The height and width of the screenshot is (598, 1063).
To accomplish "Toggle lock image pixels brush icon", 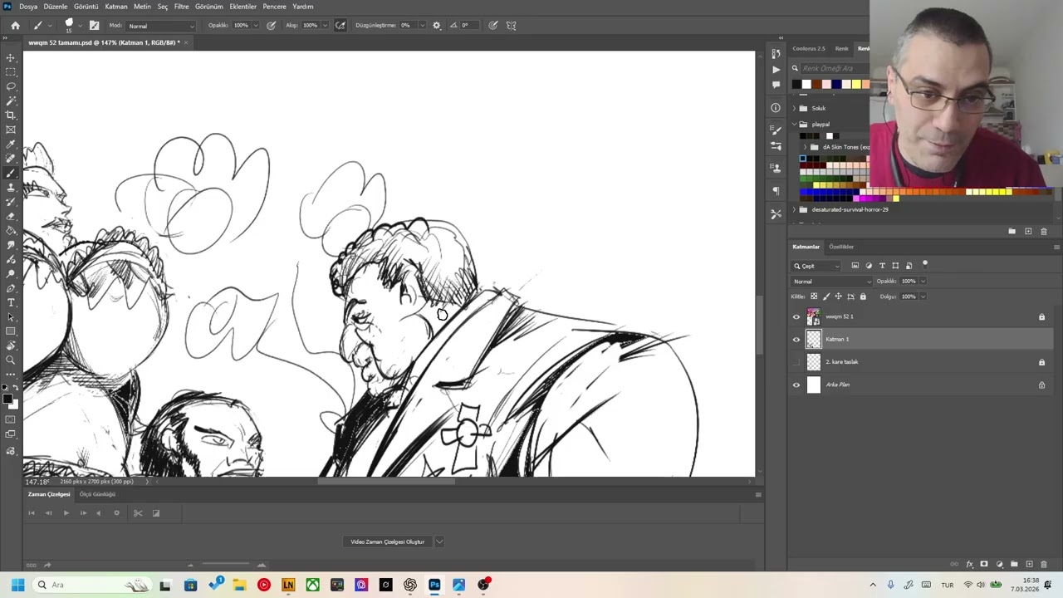I will [825, 297].
